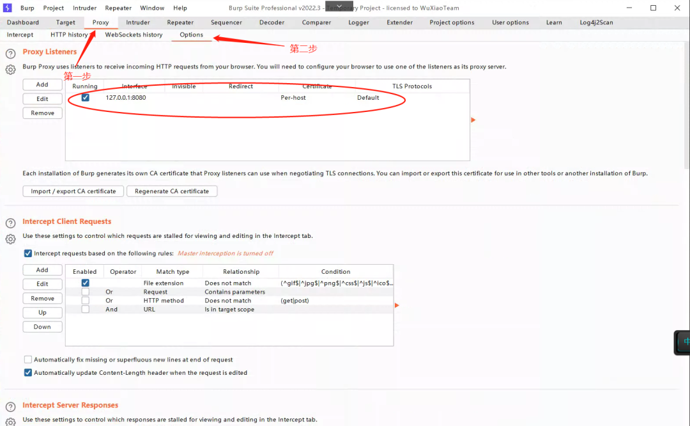
Task: Click the vertical scrollbar thumb
Action: (x=687, y=105)
